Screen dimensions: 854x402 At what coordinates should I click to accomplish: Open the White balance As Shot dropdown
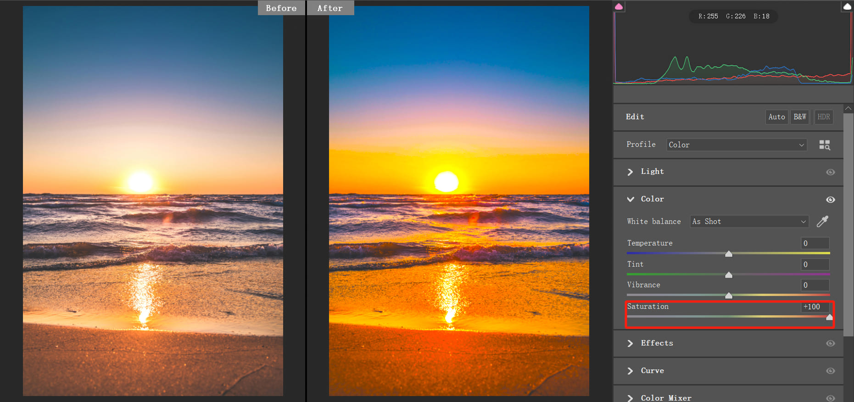pos(748,222)
